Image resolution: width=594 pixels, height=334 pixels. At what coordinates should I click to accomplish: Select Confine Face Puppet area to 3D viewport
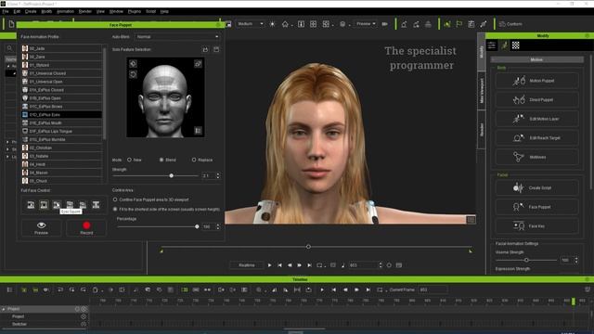click(115, 199)
